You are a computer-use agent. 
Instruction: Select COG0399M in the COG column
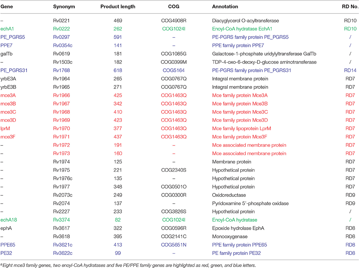tap(173, 62)
